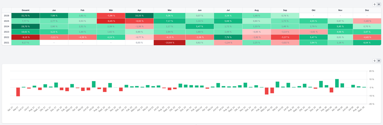Viewport: 383px width, 125px height.
Task: Click the Sep column header
Action: pos(285,10)
